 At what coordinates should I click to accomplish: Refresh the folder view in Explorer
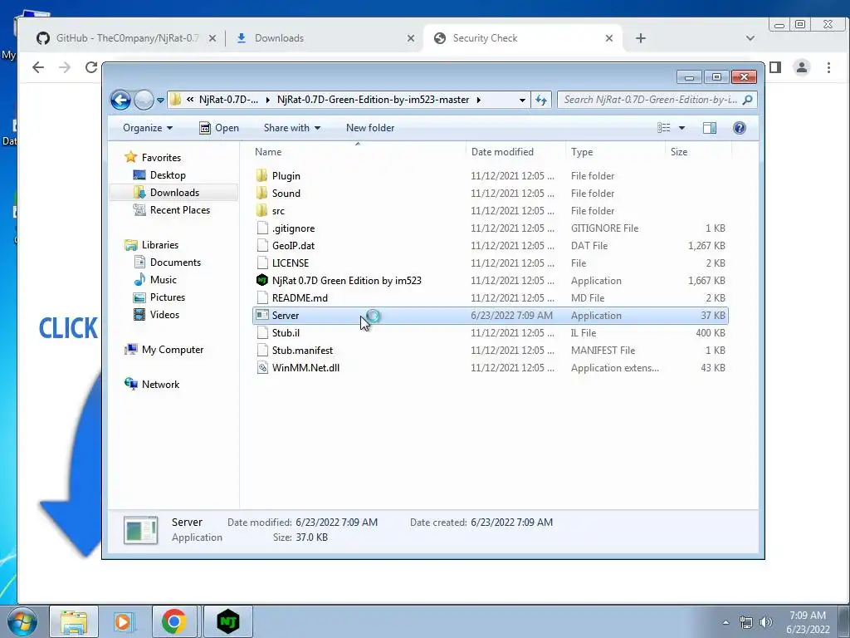(541, 100)
